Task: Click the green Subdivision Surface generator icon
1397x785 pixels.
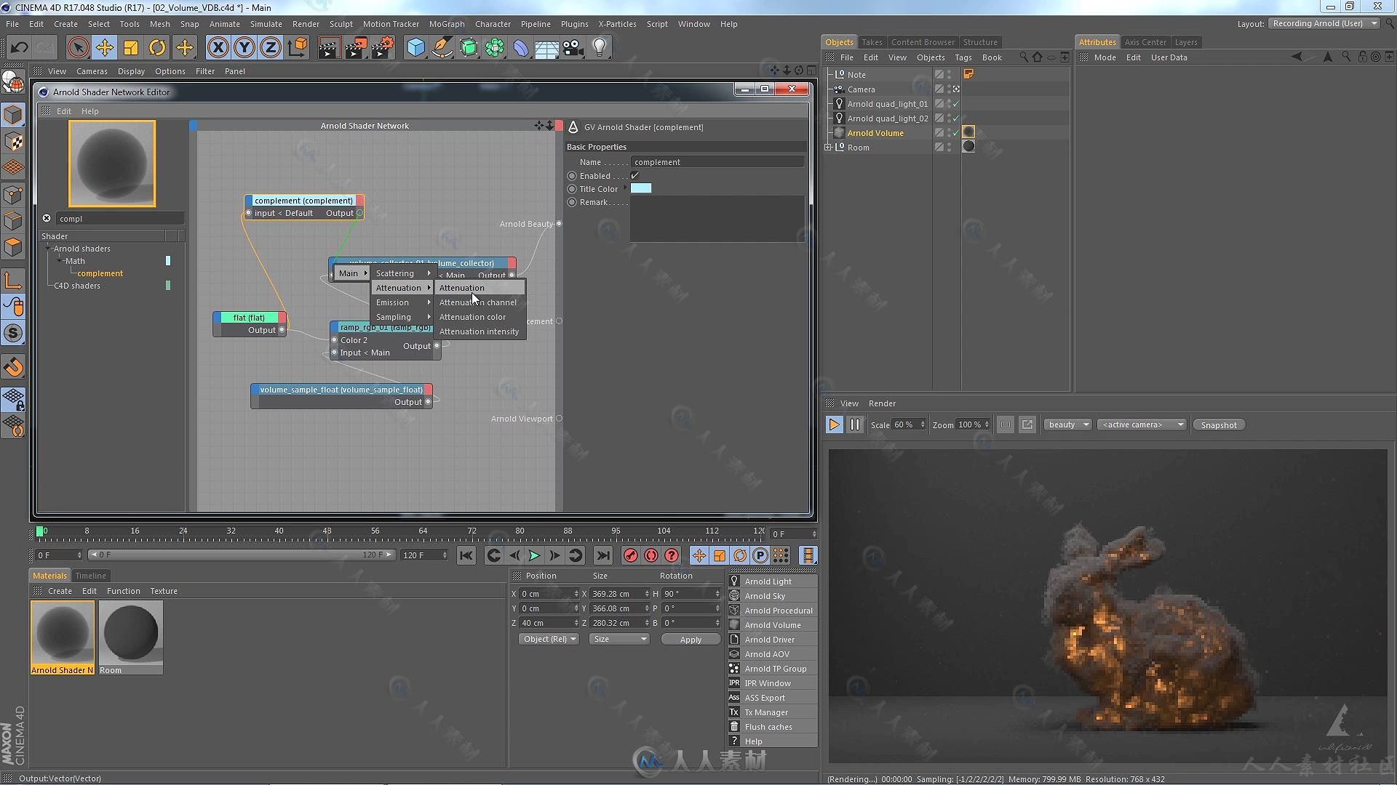Action: [x=469, y=48]
